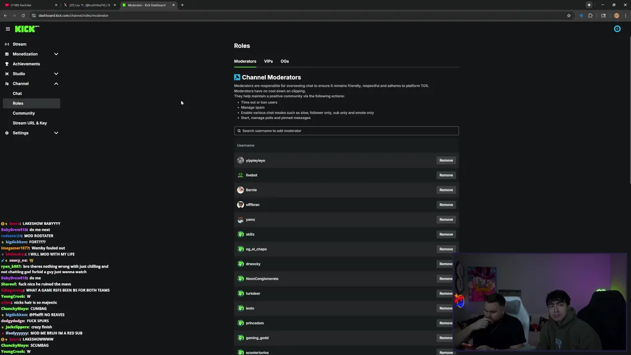Click the Username column header
This screenshot has height=355, width=631.
click(x=245, y=145)
